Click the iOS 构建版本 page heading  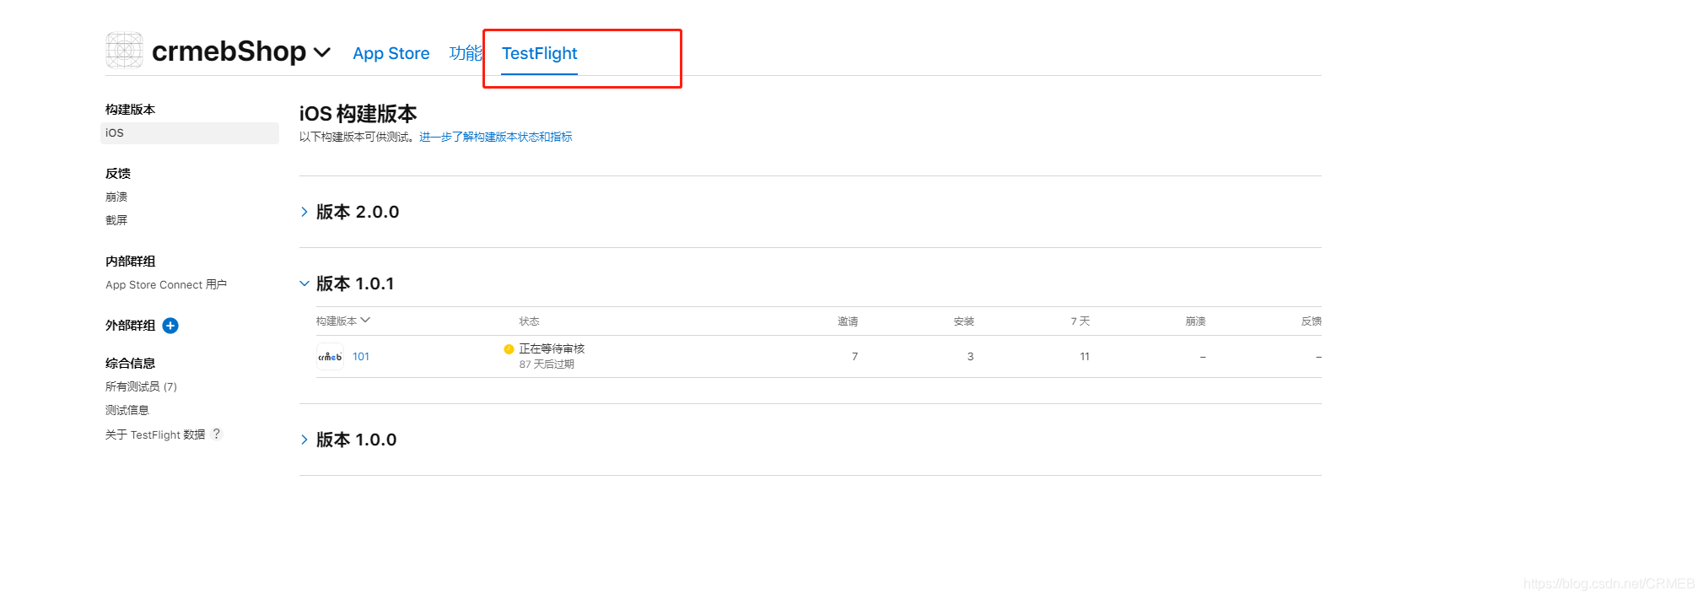coord(358,114)
